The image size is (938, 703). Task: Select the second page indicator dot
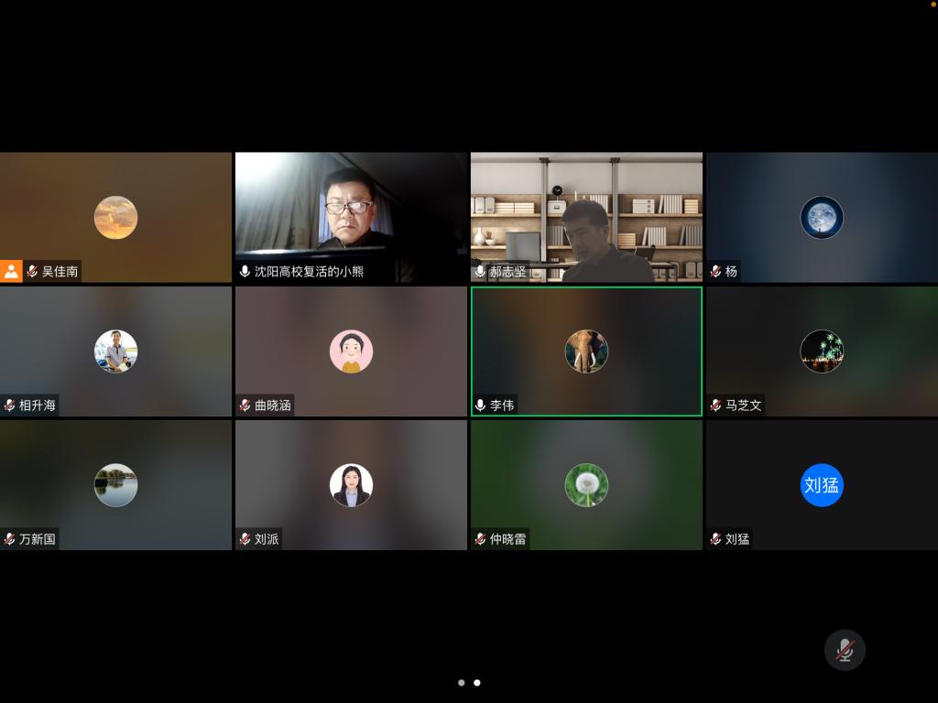point(476,683)
